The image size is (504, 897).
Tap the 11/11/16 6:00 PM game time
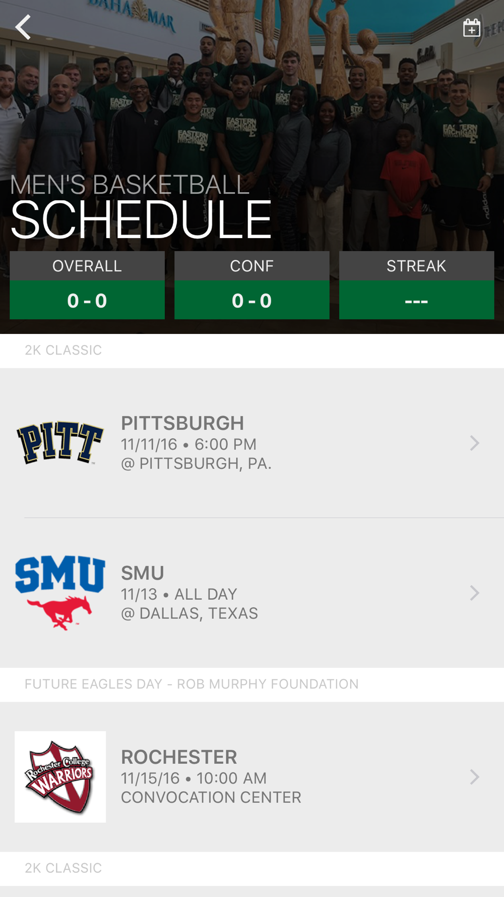[188, 444]
